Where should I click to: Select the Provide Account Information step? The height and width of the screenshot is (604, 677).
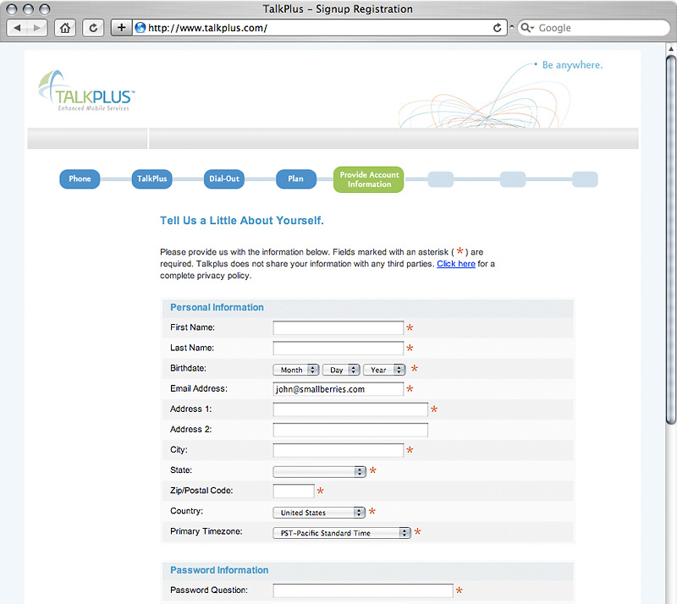pos(369,179)
